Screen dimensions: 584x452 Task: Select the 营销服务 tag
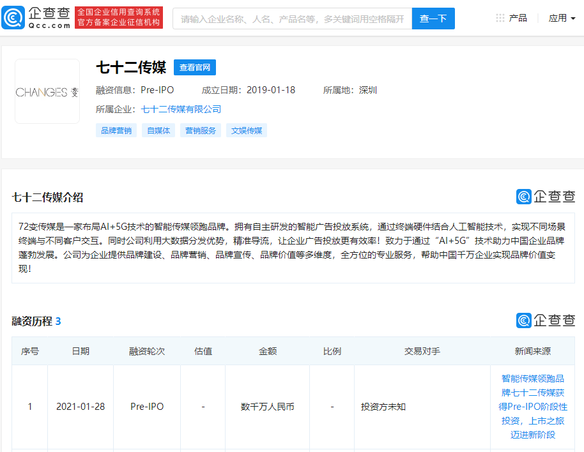pyautogui.click(x=201, y=130)
